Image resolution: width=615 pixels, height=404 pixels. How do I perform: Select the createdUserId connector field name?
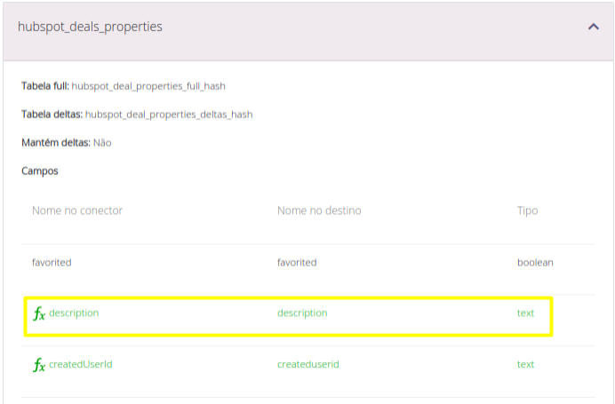[80, 364]
